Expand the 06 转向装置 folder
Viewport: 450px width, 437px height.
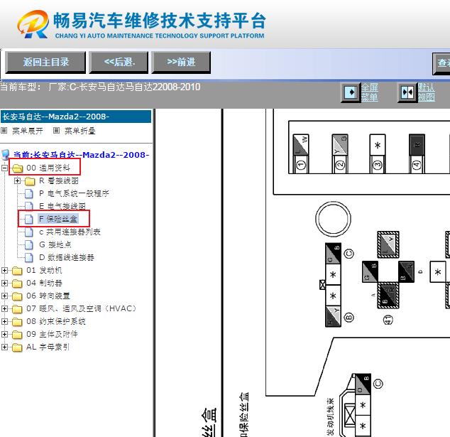[4, 296]
